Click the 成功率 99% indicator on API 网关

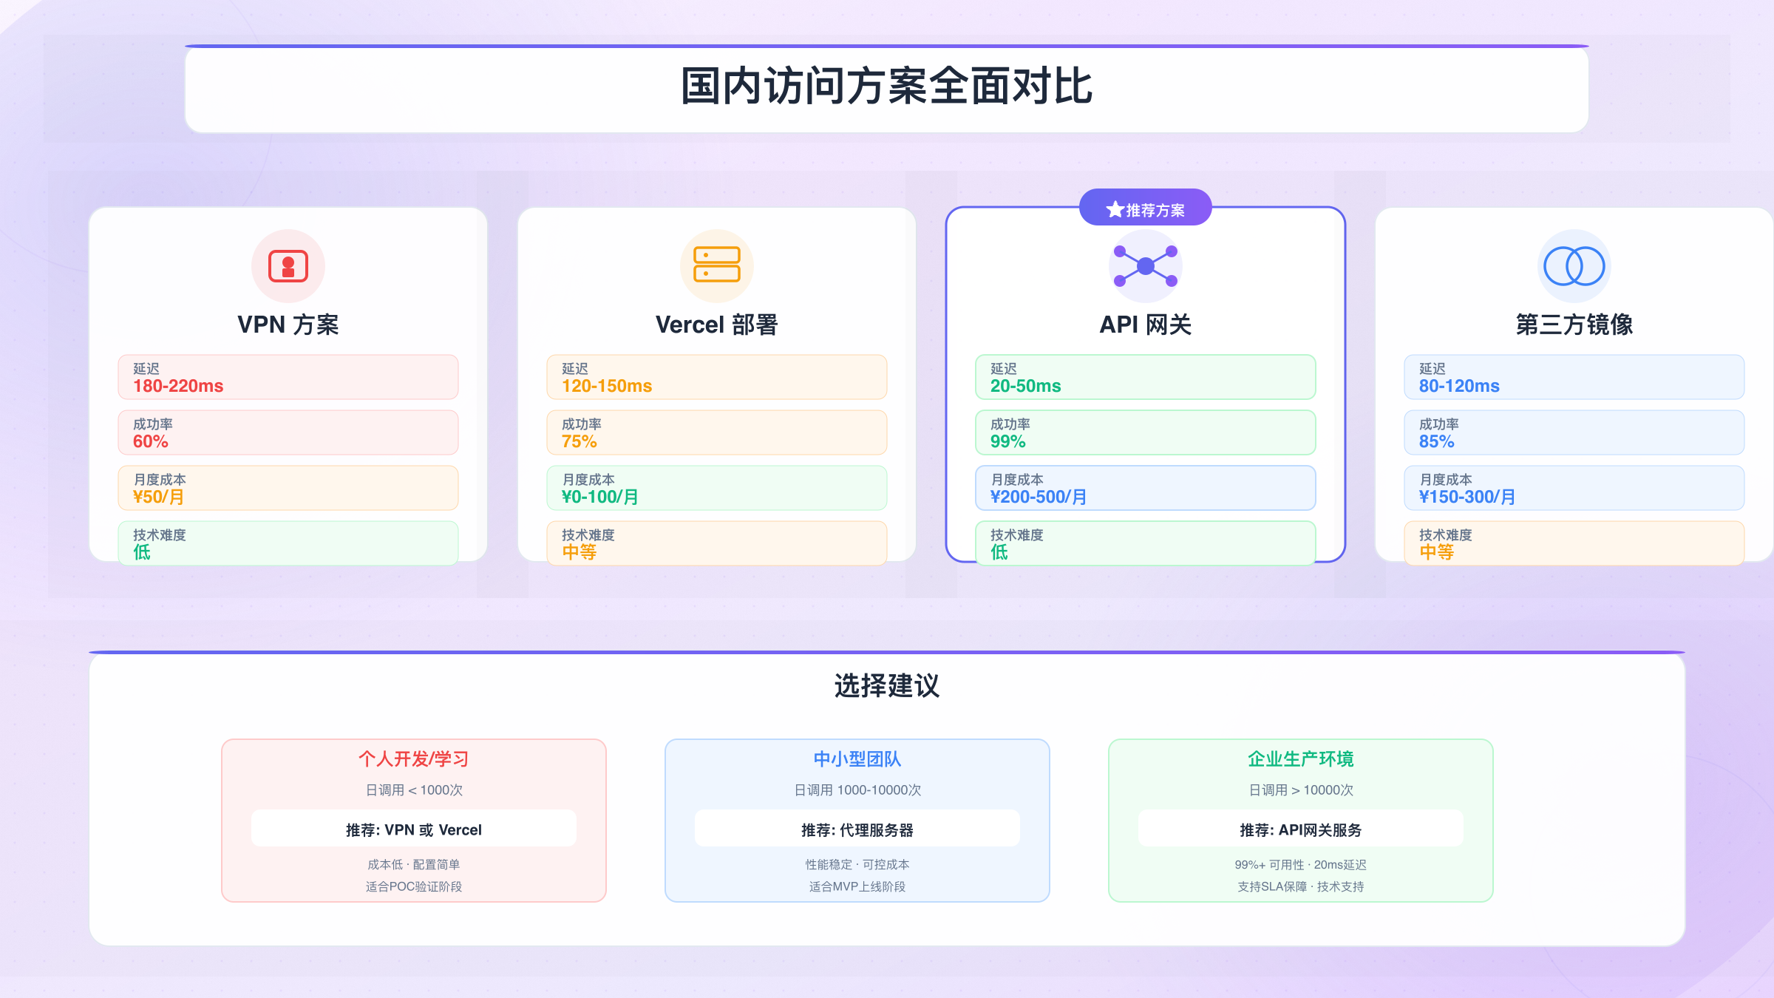1145,432
